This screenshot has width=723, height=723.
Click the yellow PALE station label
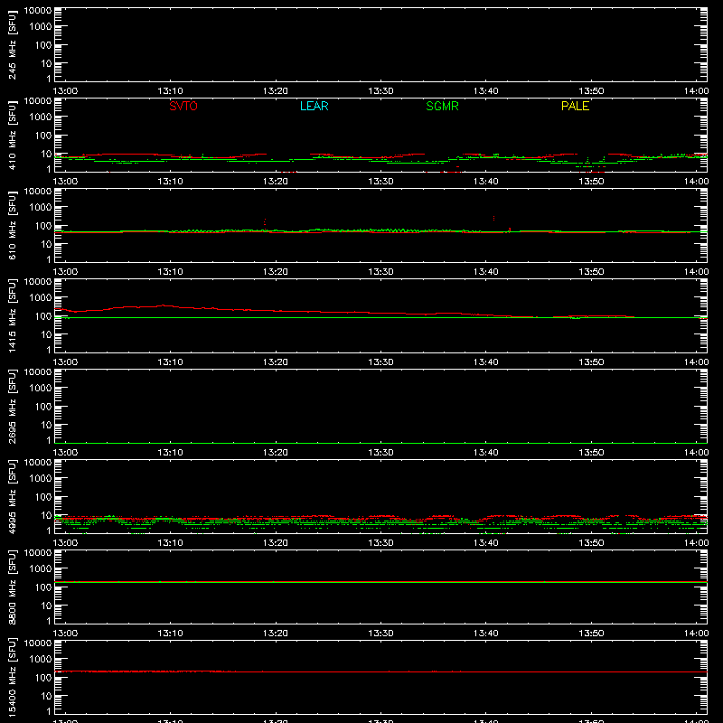(575, 106)
